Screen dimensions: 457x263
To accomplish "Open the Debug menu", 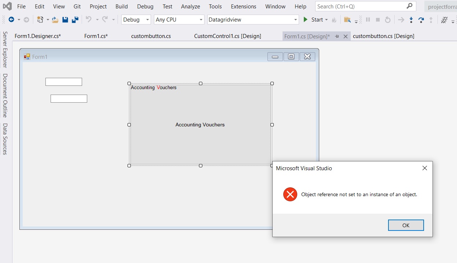I will (x=145, y=7).
